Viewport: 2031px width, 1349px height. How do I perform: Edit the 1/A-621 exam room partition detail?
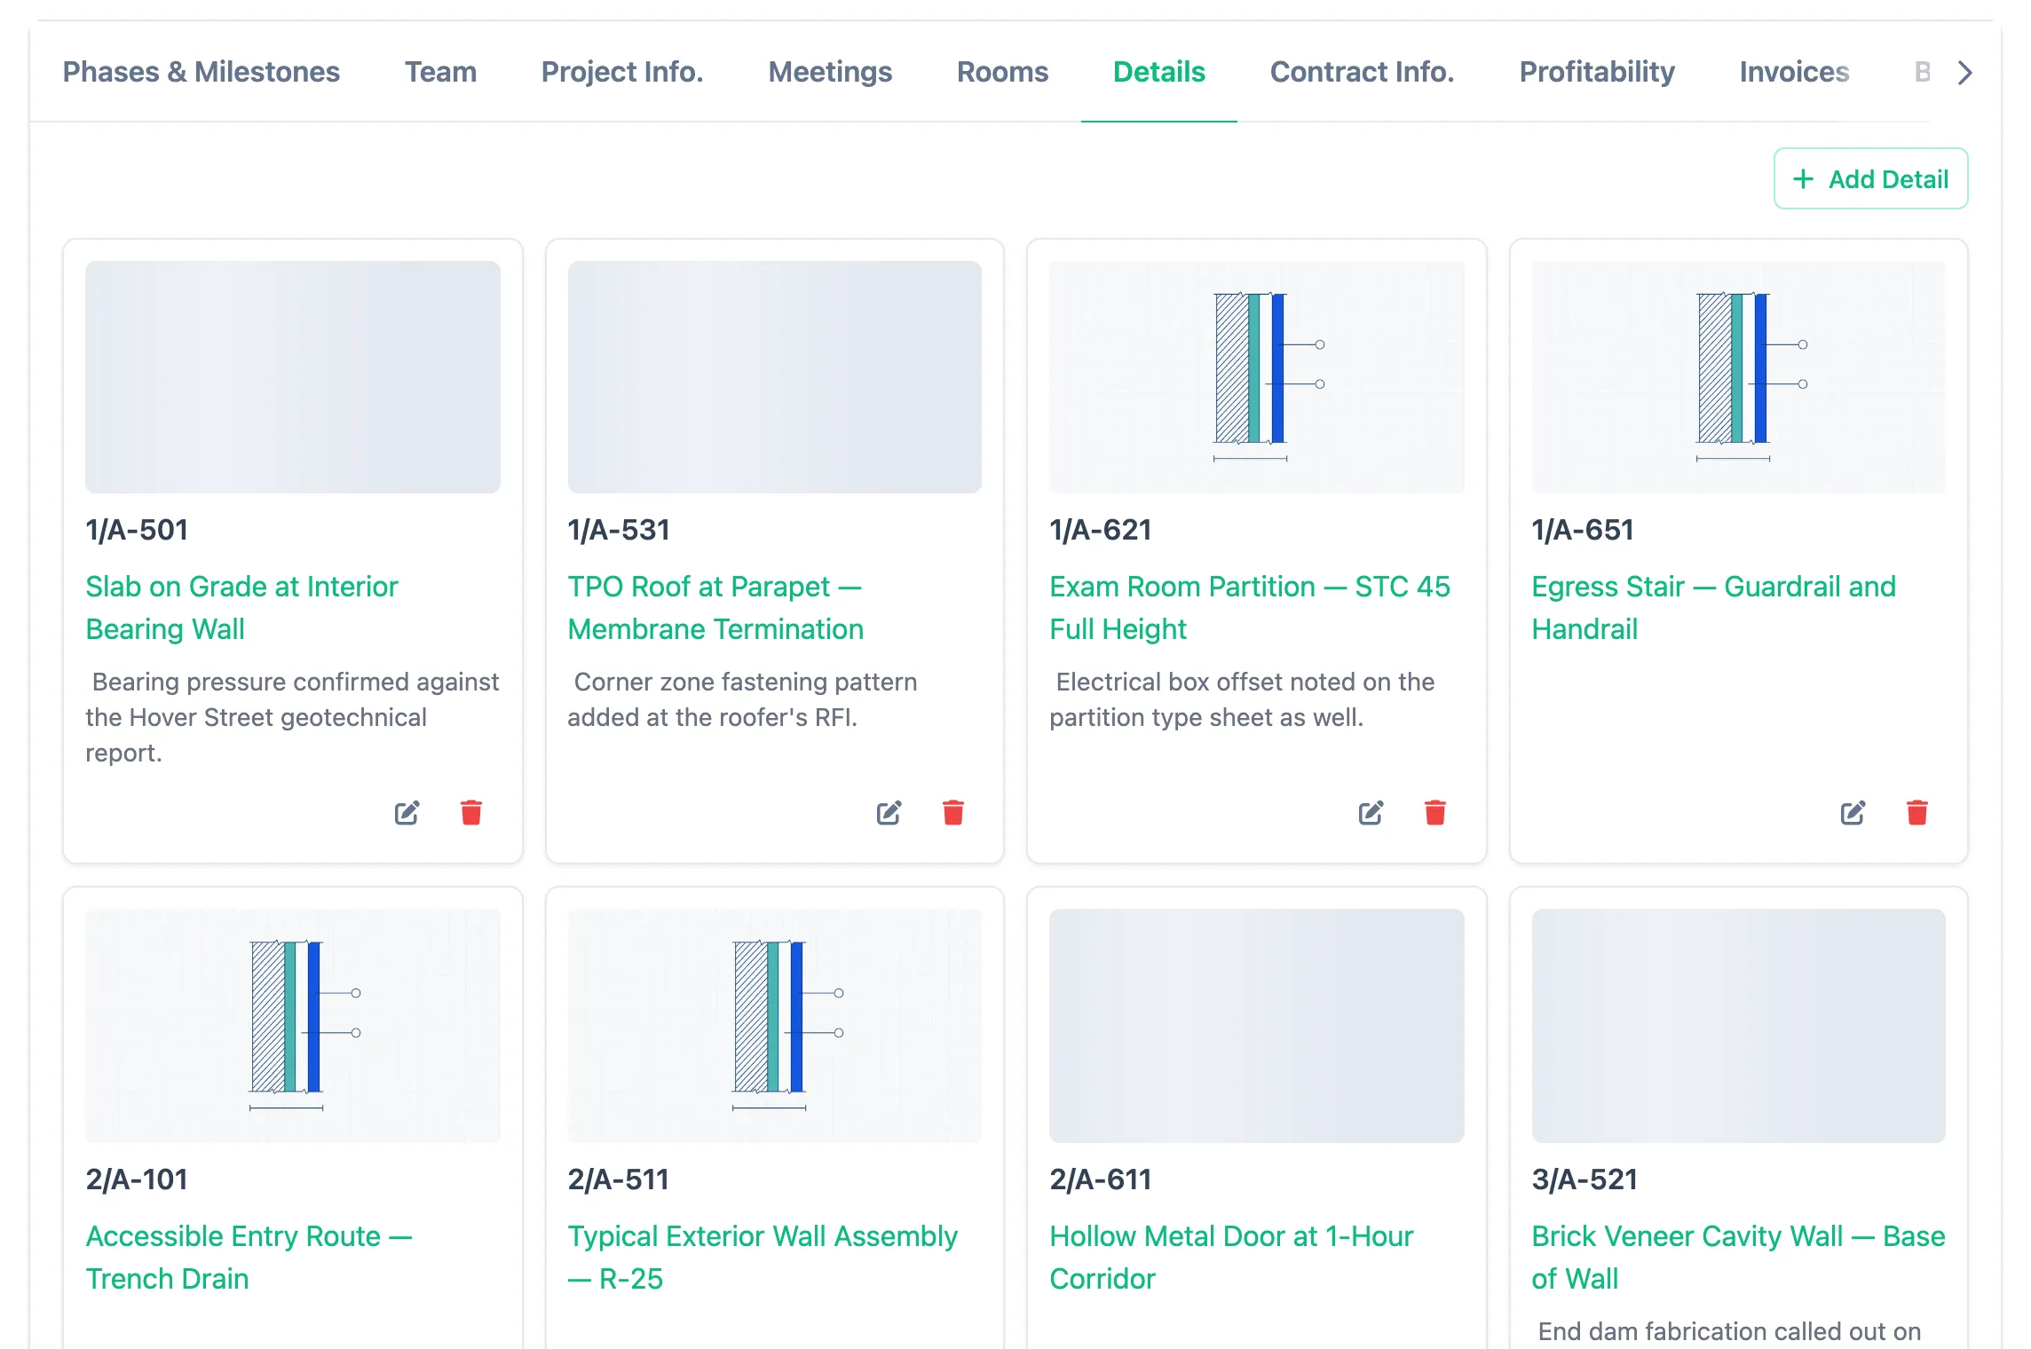coord(1371,813)
